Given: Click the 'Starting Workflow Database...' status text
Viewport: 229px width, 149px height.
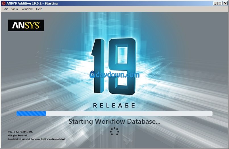Looking at the screenshot, I should coord(114,121).
